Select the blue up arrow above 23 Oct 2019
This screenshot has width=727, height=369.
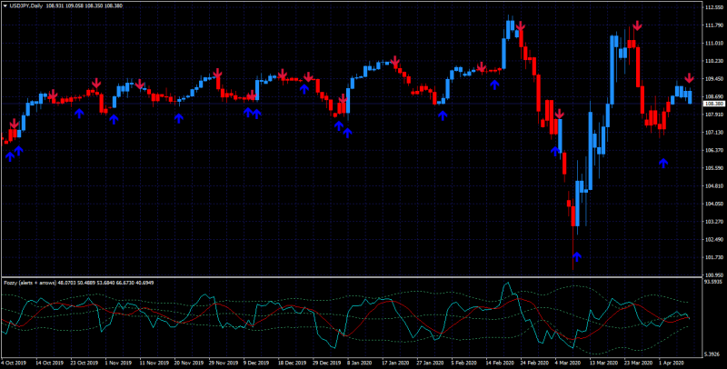click(x=79, y=113)
